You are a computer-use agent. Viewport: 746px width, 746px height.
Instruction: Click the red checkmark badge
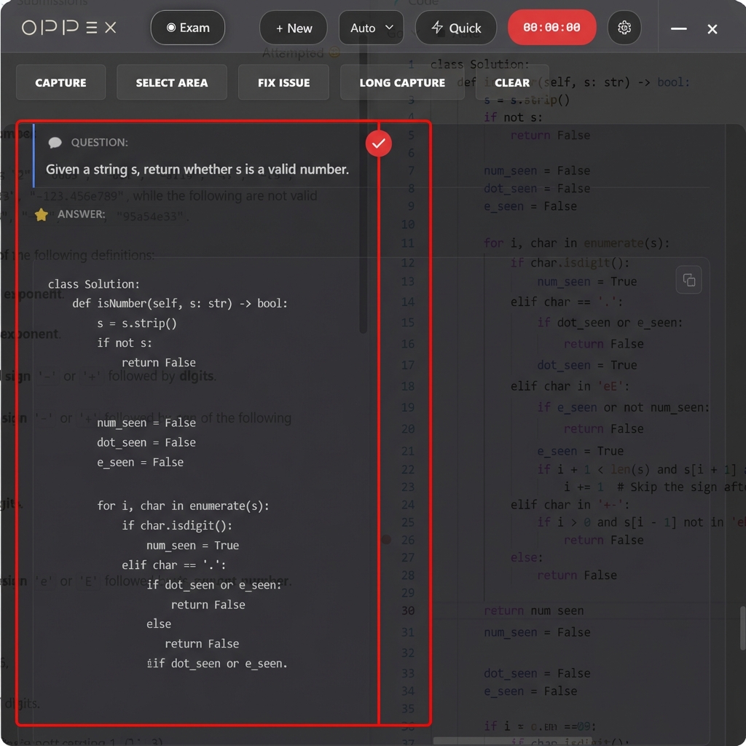pyautogui.click(x=378, y=144)
